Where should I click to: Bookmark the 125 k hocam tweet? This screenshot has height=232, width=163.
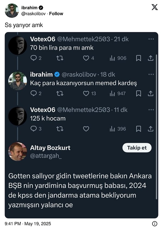[x=138, y=129]
